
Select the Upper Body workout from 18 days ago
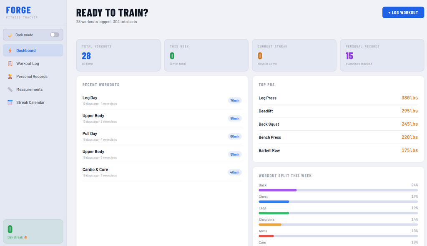[x=162, y=154]
